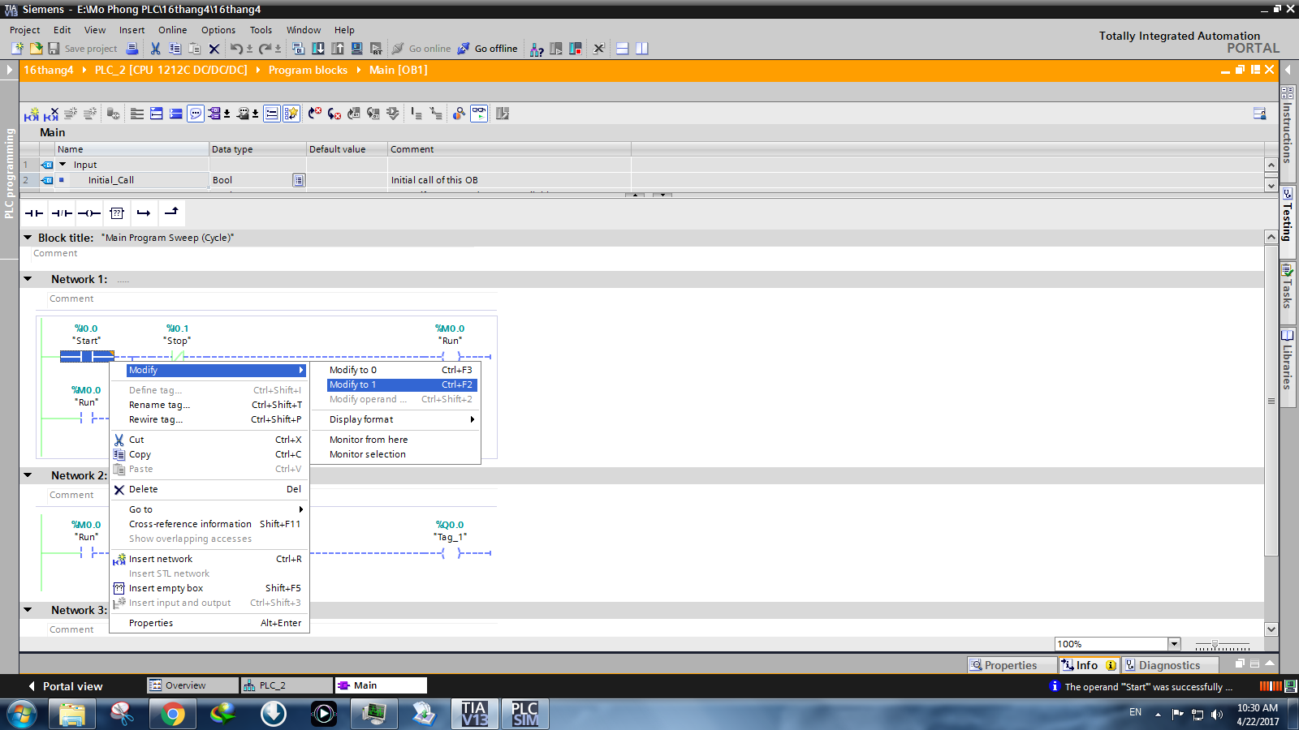This screenshot has width=1299, height=730.
Task: Collapse Network 3 section
Action: coord(28,610)
